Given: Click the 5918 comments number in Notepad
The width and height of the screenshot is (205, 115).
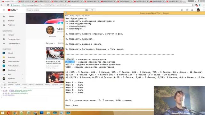Looking at the screenshot, I should coord(68,67).
